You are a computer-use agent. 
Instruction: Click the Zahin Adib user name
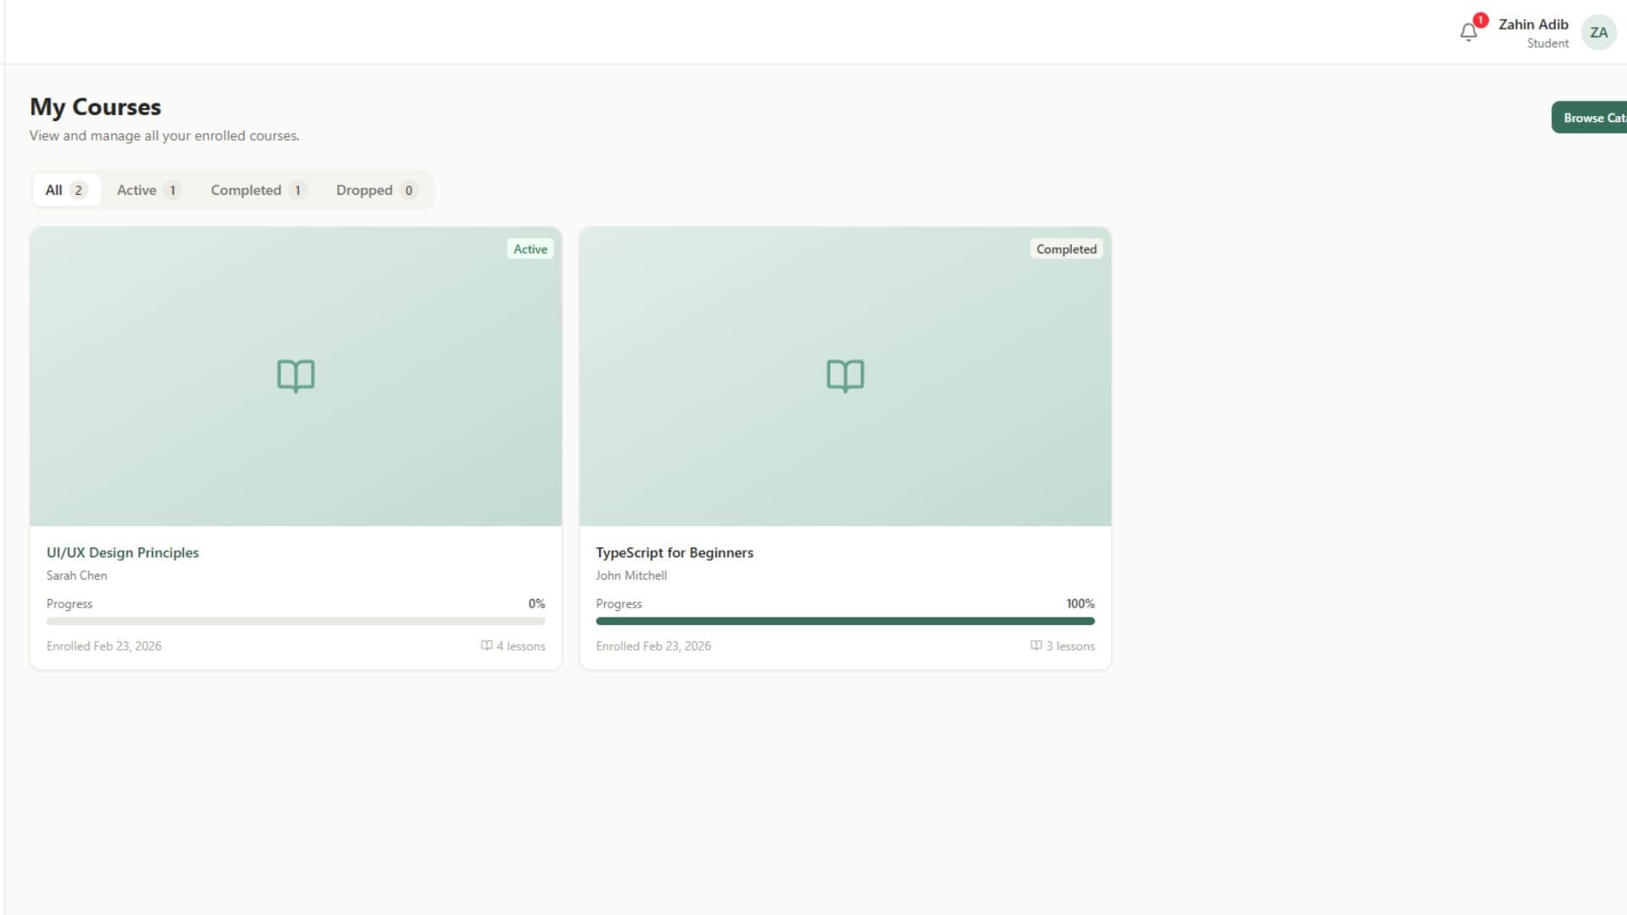click(x=1533, y=25)
